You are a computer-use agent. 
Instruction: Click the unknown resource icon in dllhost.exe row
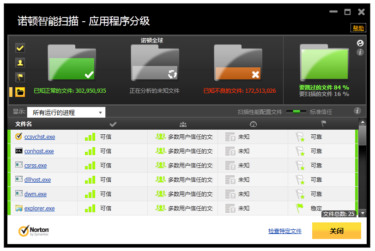230,180
